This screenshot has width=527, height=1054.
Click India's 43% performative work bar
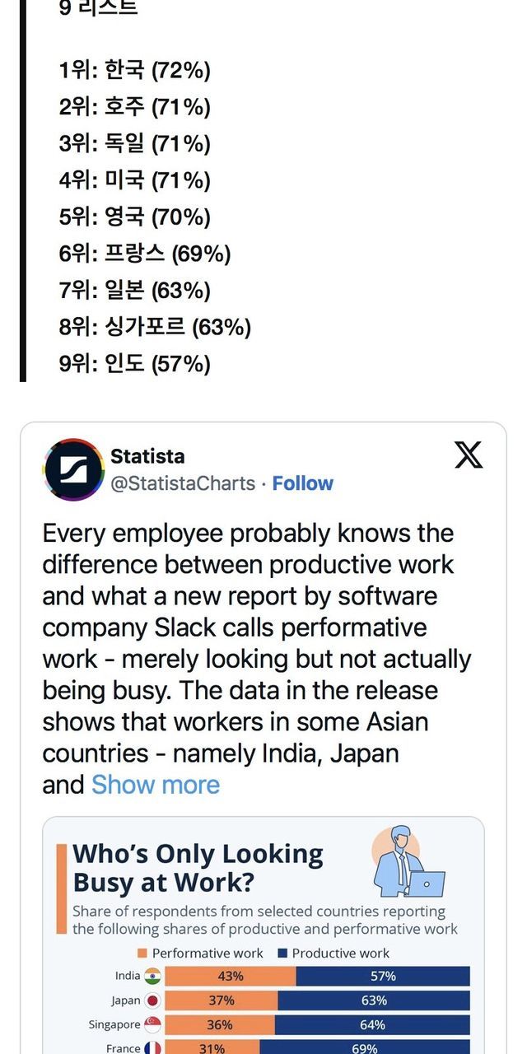coord(230,977)
